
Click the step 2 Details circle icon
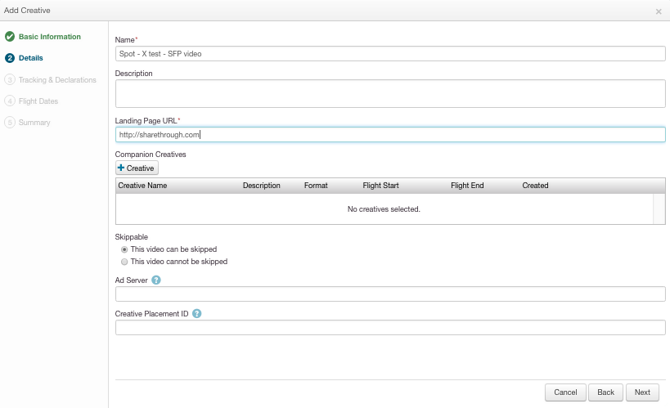[x=10, y=58]
